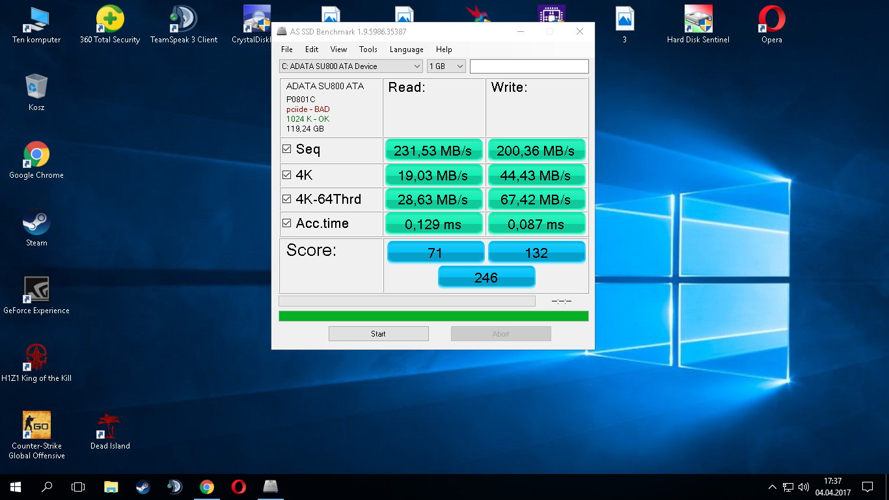This screenshot has width=889, height=500.
Task: Select the Counter-Strike Global Offensive shortcut
Action: [36, 435]
